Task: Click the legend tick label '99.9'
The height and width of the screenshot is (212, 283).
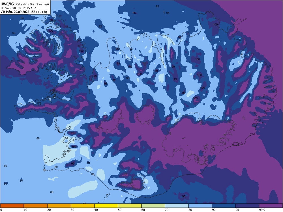Action: 262,210
